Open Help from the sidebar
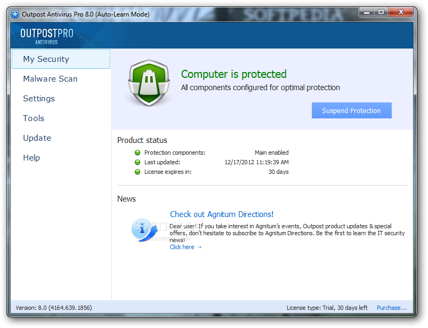428x328 pixels. coord(31,157)
